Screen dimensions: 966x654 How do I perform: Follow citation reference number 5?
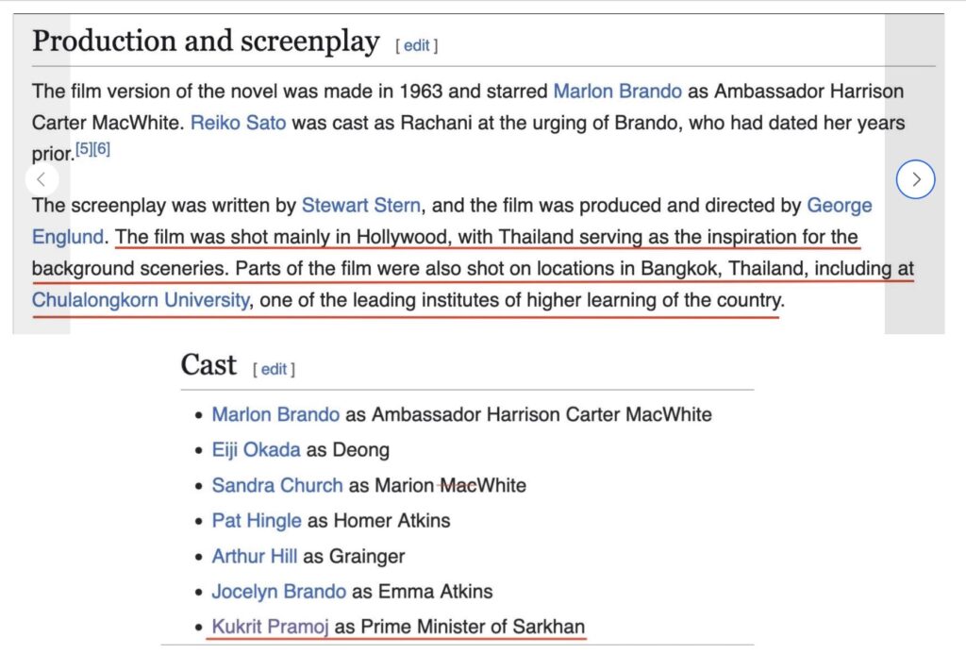coord(84,148)
